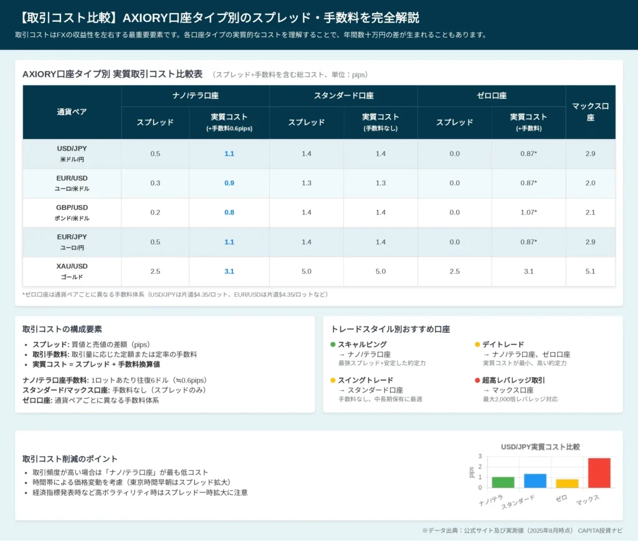Screen dimensions: 638x541
Task: Click the table title 実質取引コスト比較表
Action: (x=158, y=74)
